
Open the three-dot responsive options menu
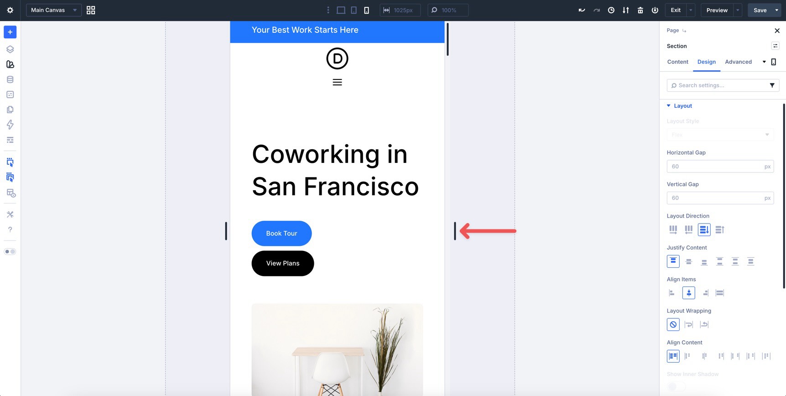(x=328, y=10)
